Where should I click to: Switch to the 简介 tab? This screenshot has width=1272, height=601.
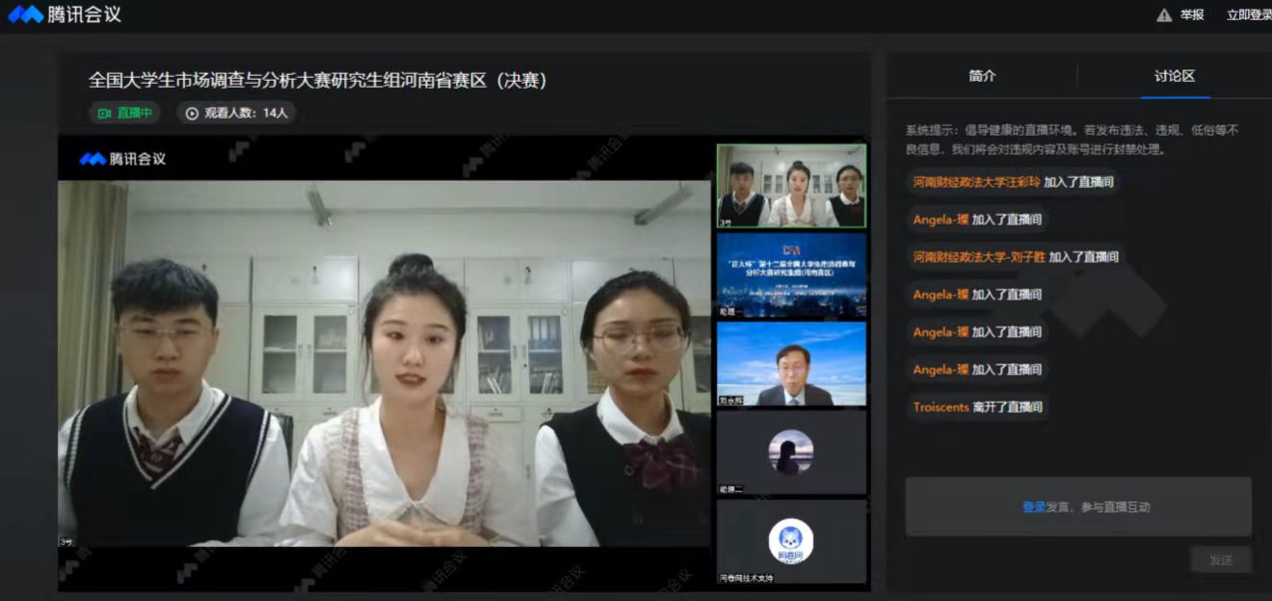(982, 76)
